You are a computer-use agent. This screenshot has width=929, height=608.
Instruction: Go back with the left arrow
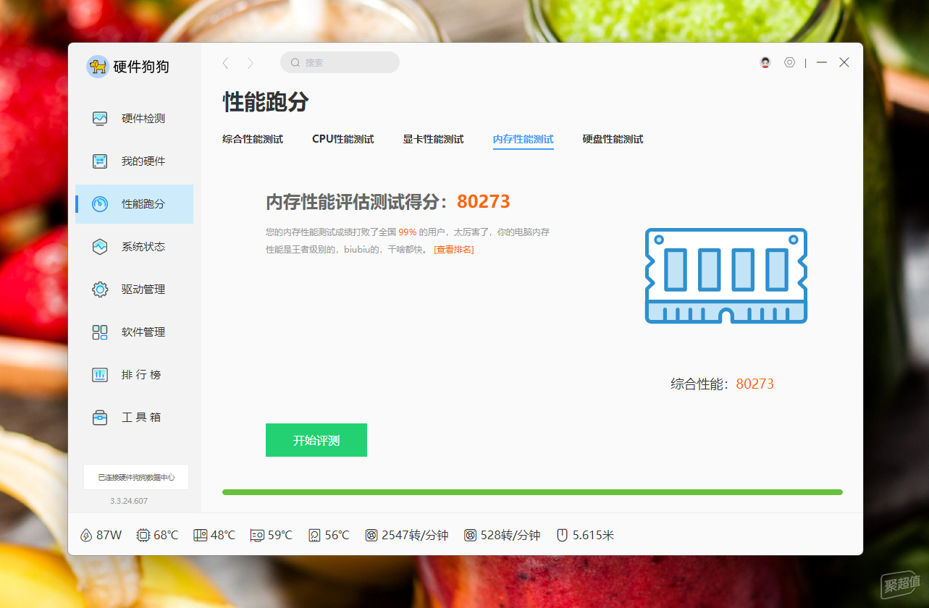click(x=225, y=63)
